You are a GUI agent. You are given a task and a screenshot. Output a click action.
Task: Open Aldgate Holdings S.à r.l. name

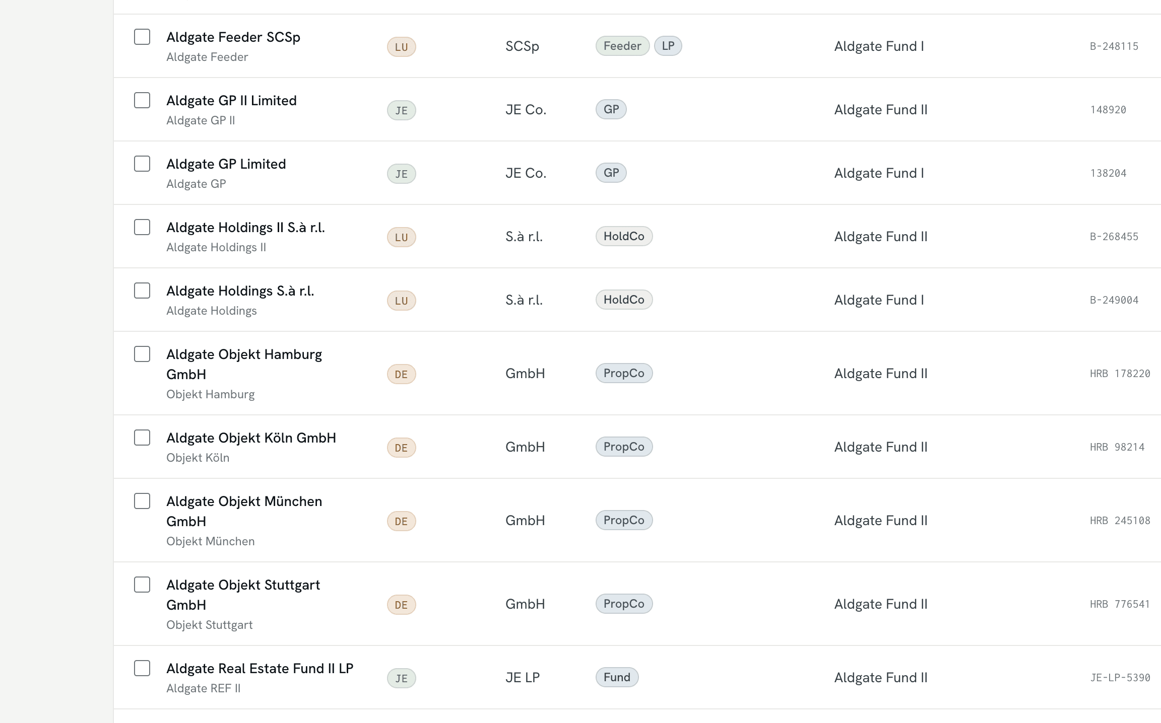coord(240,291)
